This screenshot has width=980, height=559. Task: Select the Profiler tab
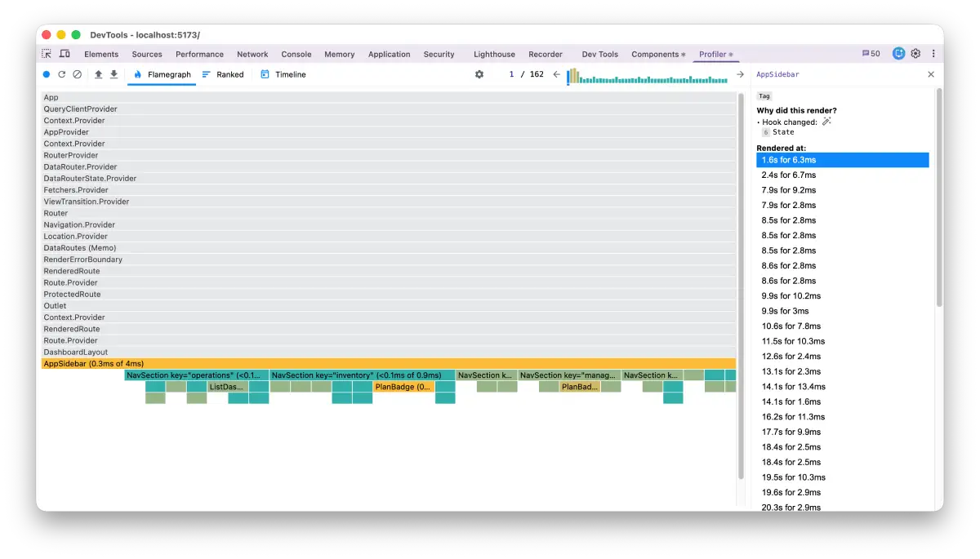[716, 54]
